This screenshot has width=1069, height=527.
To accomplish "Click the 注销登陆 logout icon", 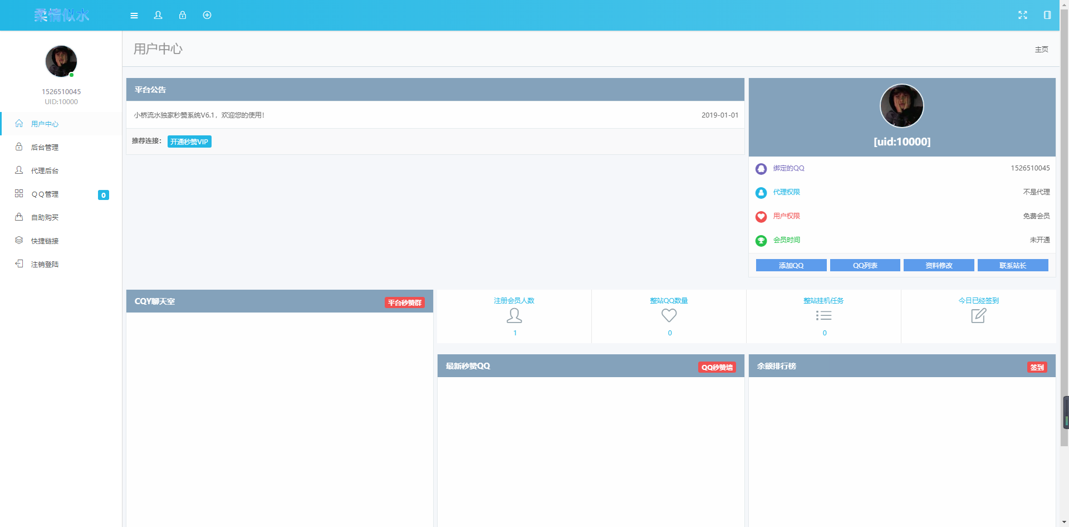I will [19, 264].
